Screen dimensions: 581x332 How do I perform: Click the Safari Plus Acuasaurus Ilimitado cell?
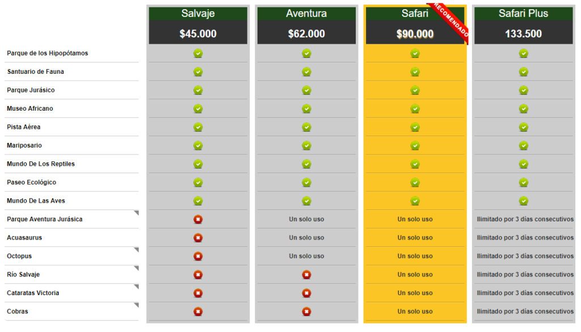[525, 238]
